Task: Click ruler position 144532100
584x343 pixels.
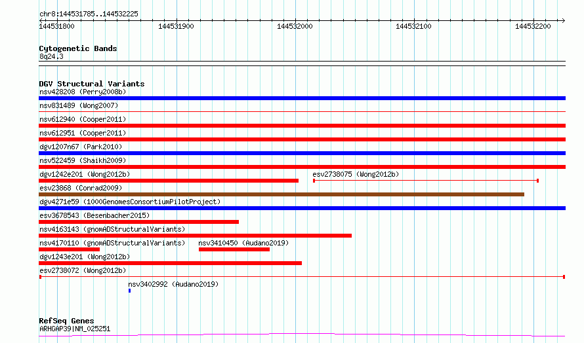Action: 413,26
